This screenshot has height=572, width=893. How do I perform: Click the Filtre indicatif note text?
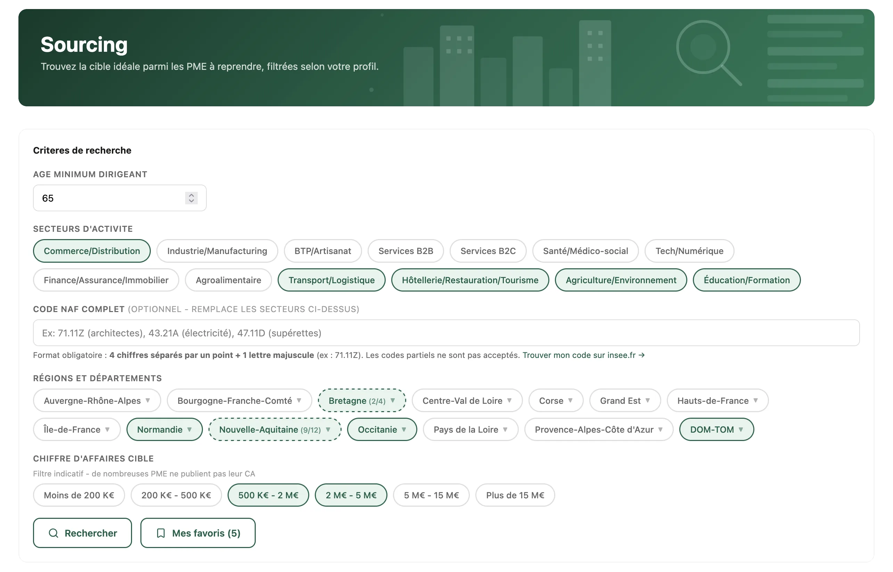[x=144, y=474]
